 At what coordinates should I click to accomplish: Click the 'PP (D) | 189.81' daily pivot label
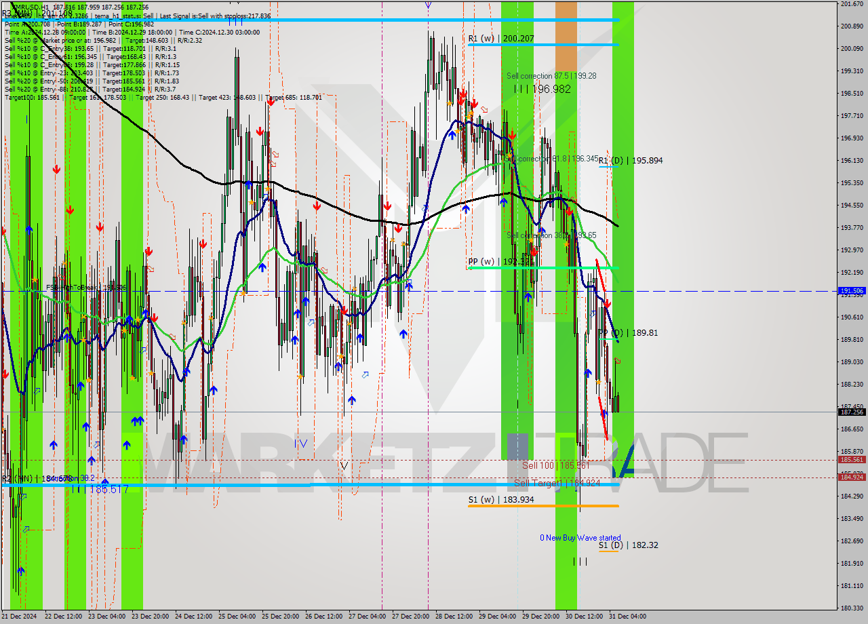[628, 333]
